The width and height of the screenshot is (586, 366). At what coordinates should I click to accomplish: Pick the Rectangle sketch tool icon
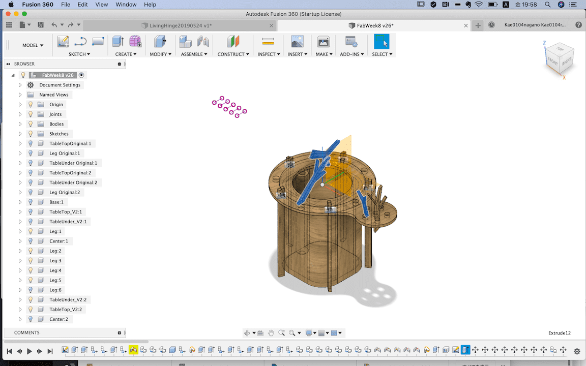pos(98,41)
